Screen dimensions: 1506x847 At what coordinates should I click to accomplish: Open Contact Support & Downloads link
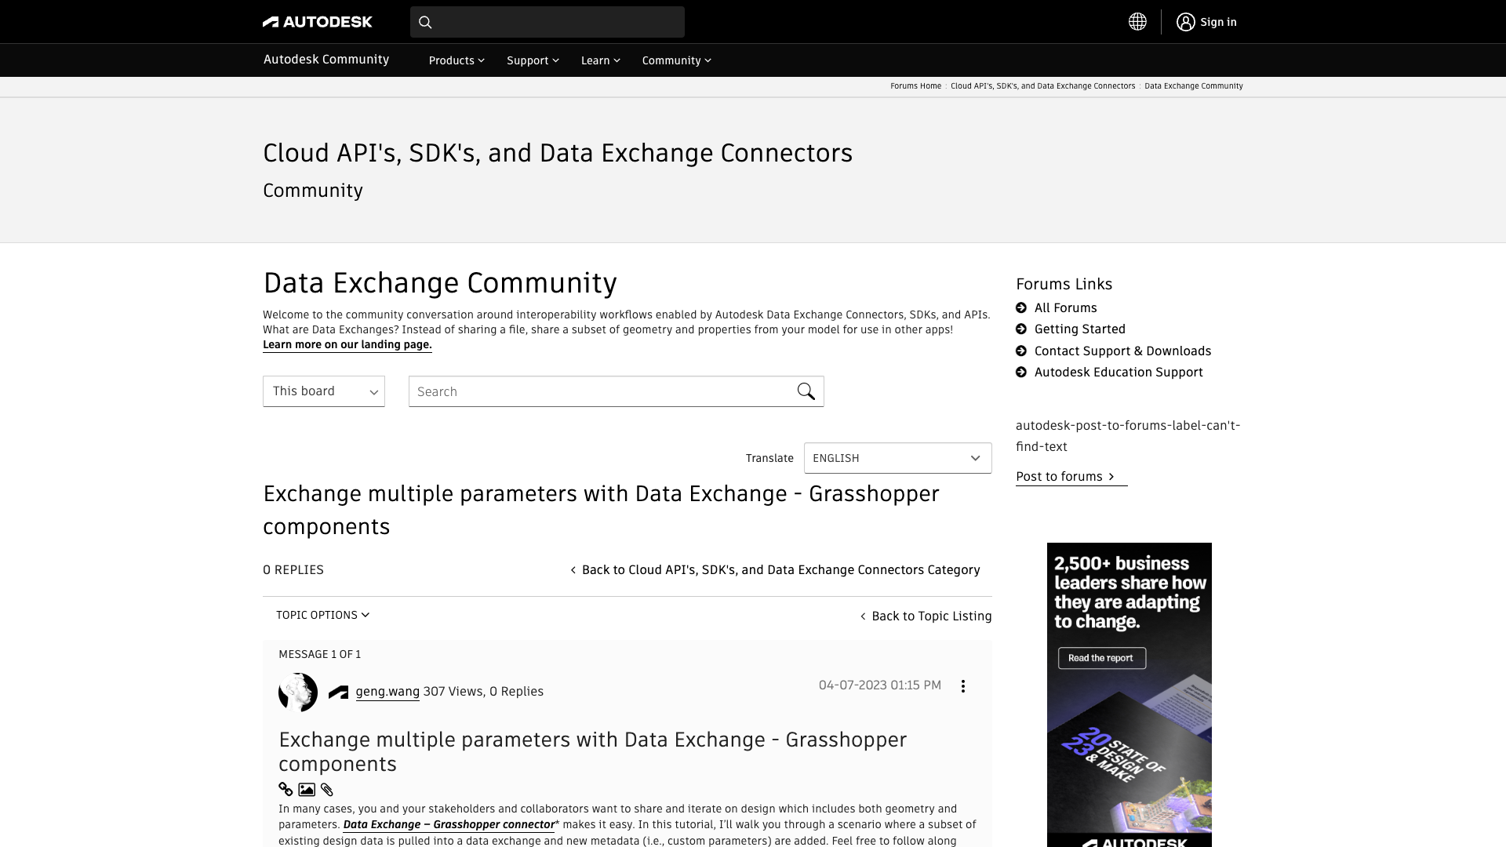(1122, 351)
